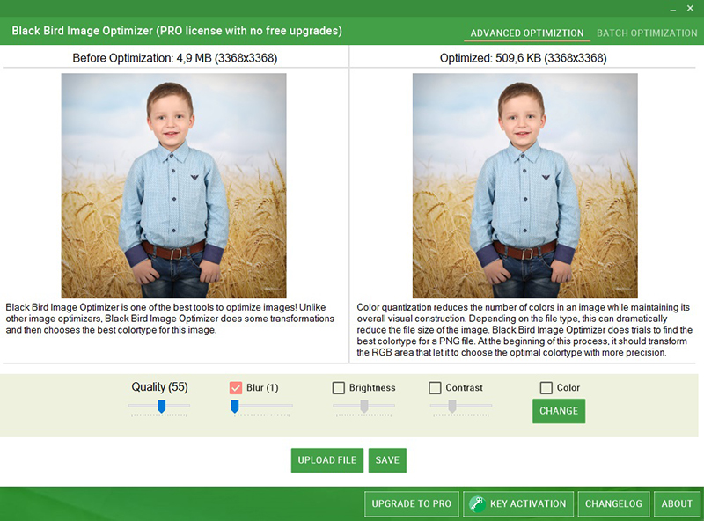Screen dimensions: 704x521
Task: Click the Quality slider handle
Action: [x=162, y=406]
